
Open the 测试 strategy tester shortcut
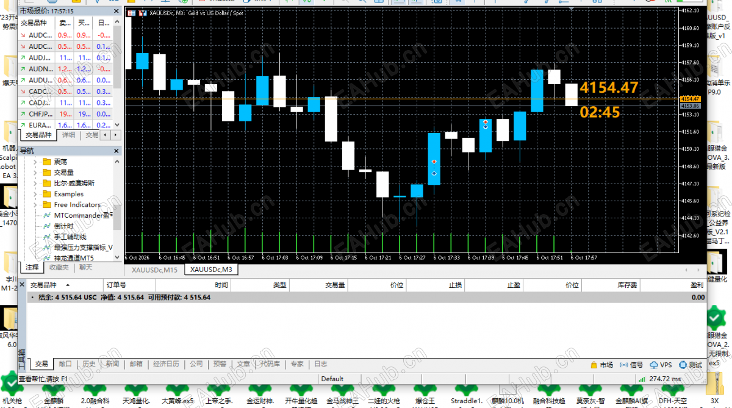(x=690, y=364)
